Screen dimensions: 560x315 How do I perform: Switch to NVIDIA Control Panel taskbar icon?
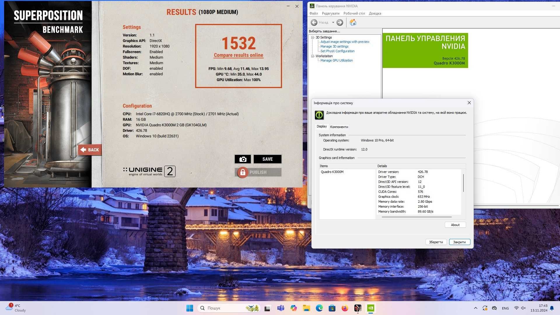(370, 308)
